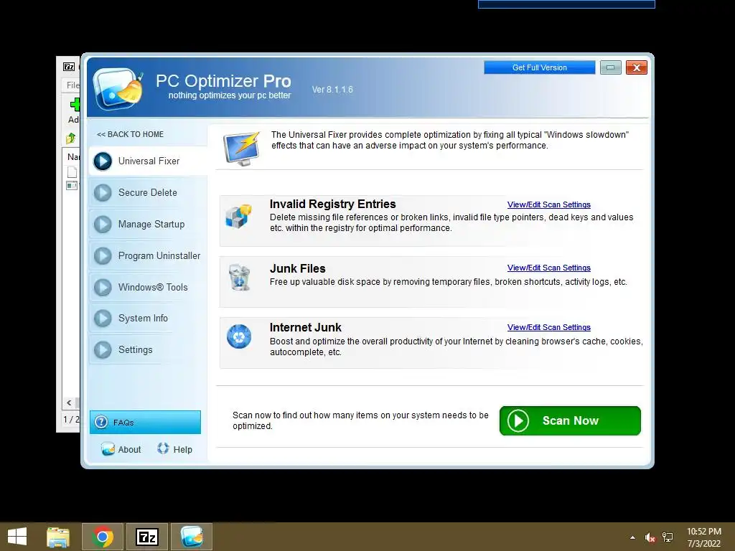The width and height of the screenshot is (735, 551).
Task: Click the FAQs question mark icon
Action: 101,423
